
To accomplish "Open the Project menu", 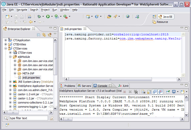I will pos(45,10).
